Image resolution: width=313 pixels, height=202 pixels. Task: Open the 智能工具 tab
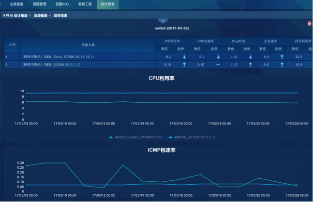[85, 4]
